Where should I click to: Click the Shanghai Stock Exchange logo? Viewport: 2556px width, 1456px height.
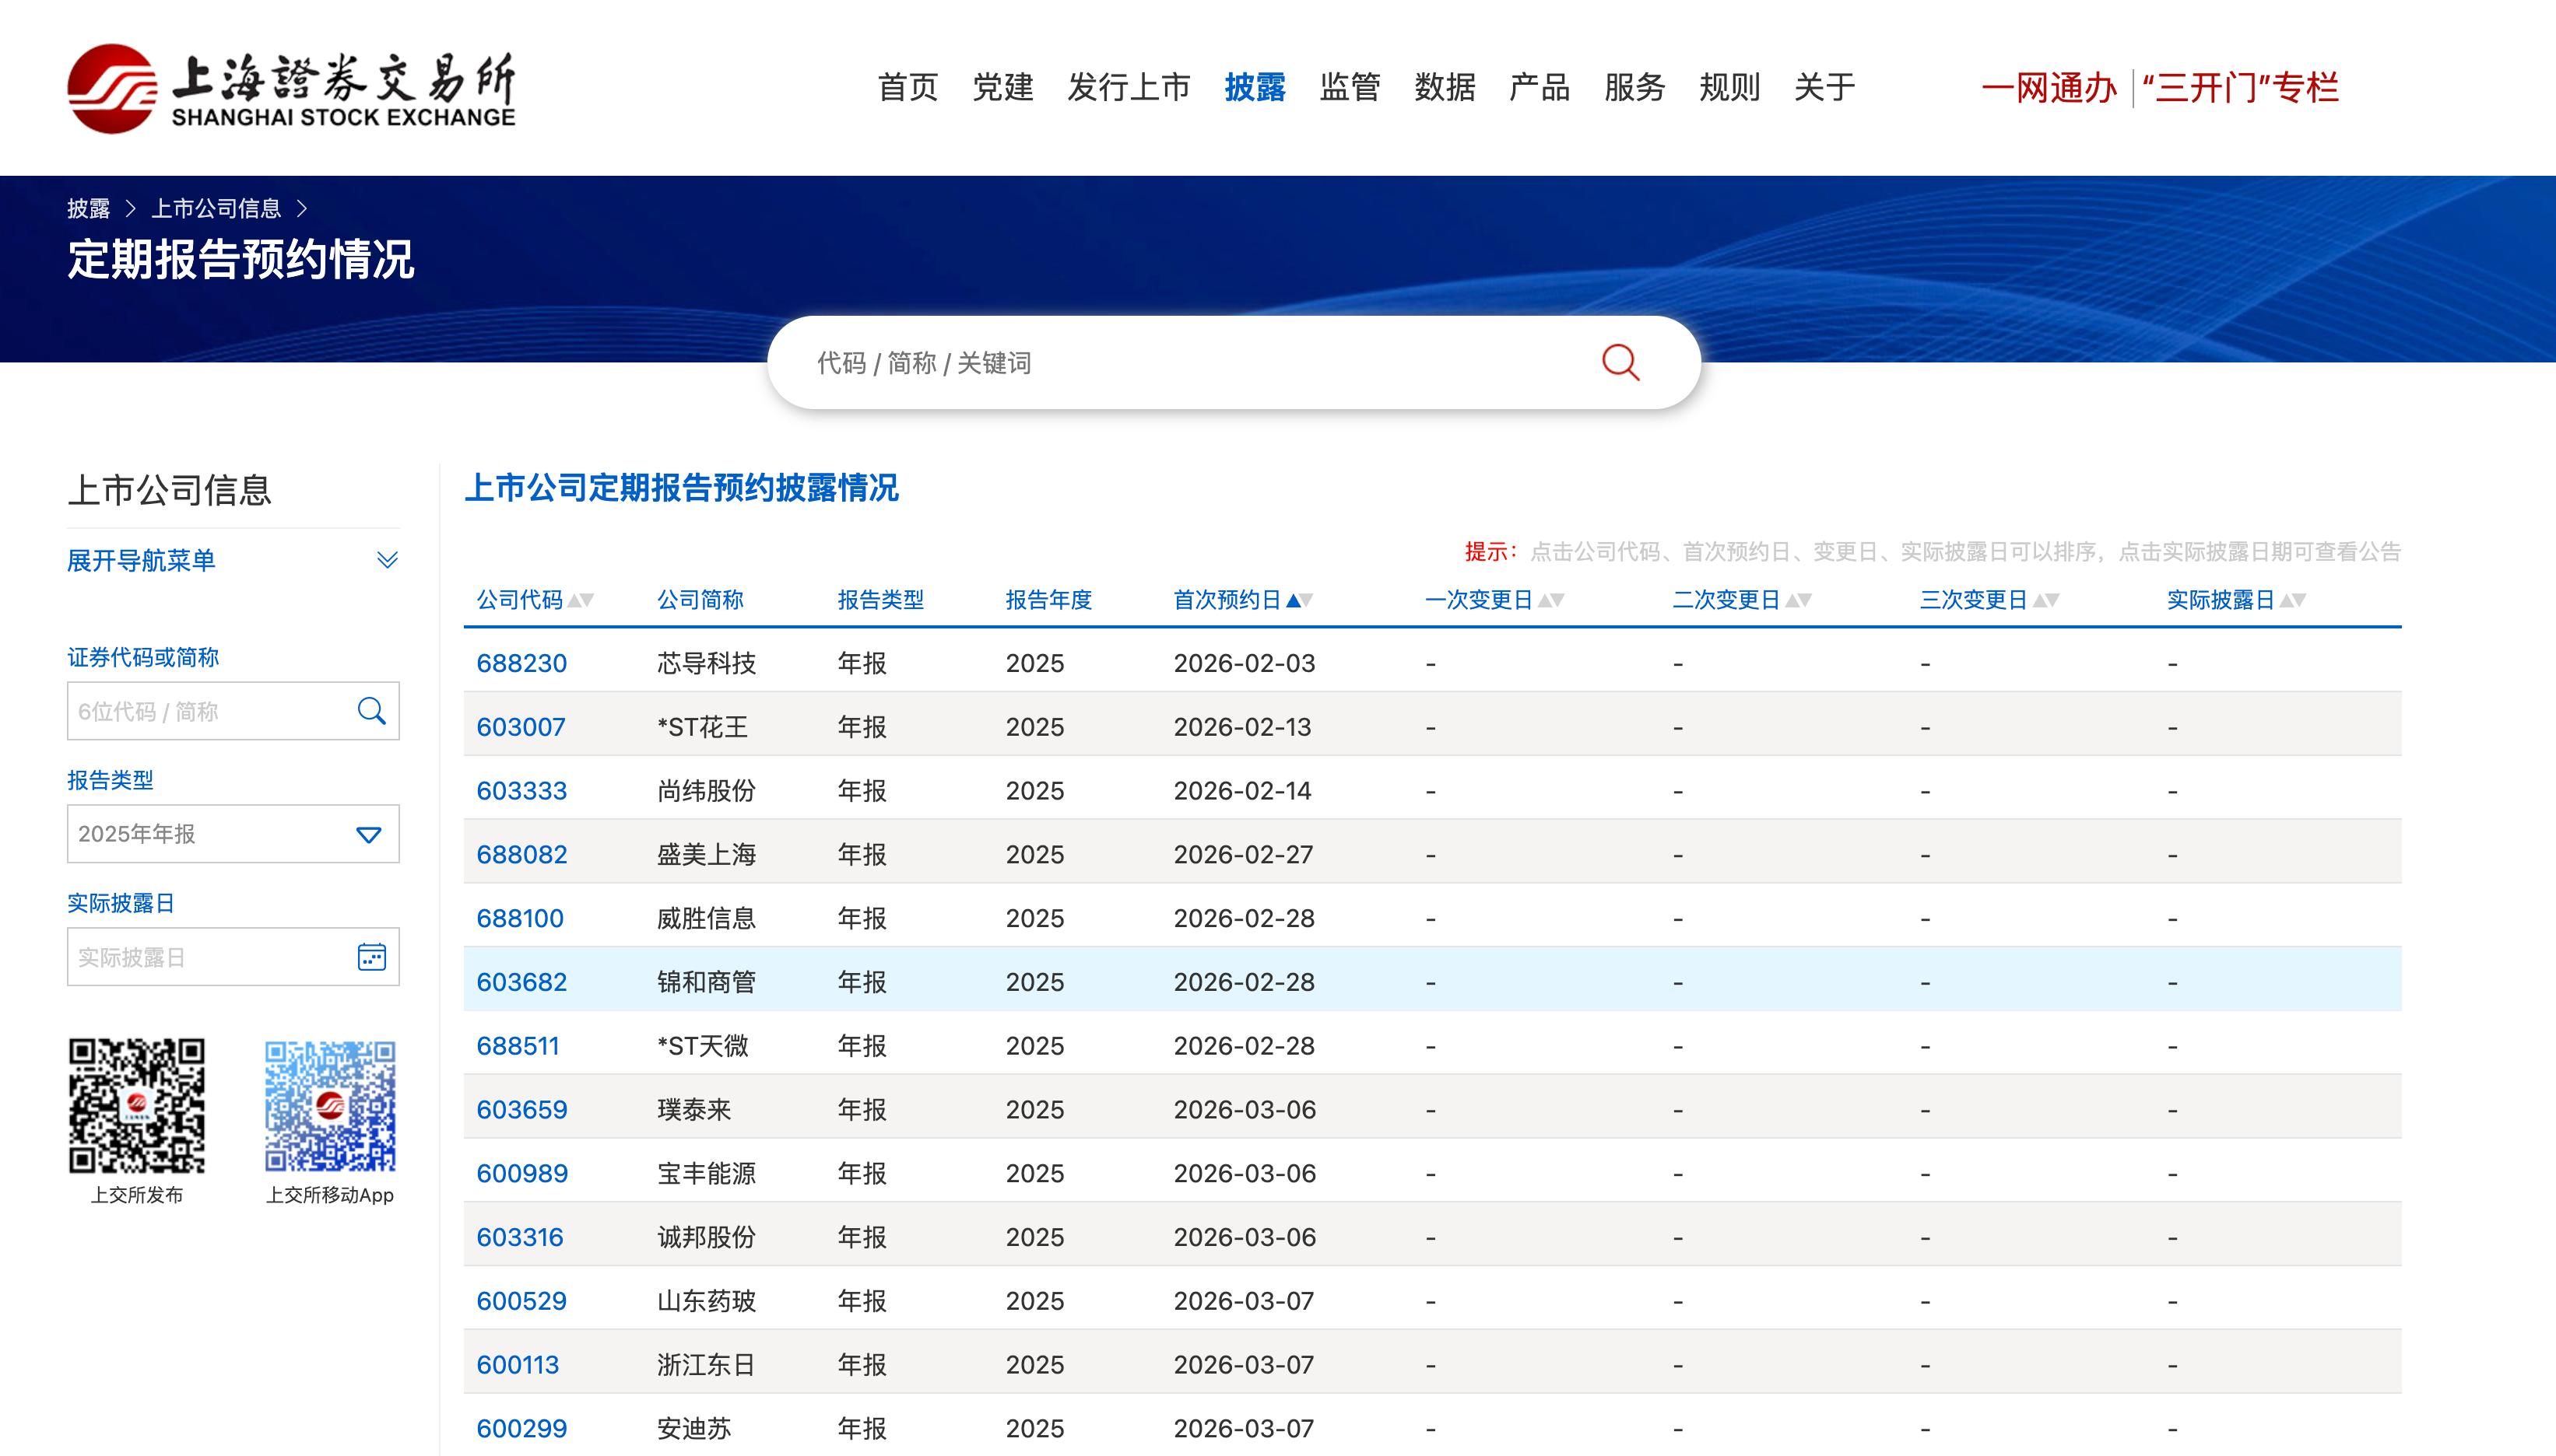point(290,88)
